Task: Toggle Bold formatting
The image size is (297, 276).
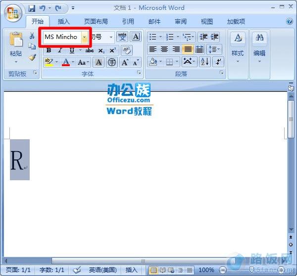Action: pos(49,50)
